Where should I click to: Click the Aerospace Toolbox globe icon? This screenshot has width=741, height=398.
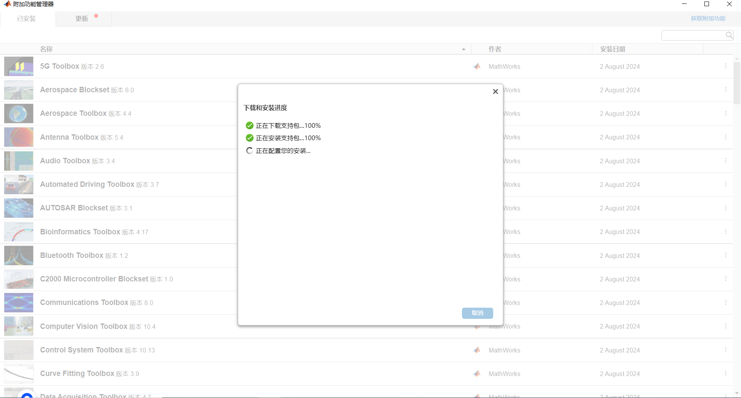tap(19, 113)
